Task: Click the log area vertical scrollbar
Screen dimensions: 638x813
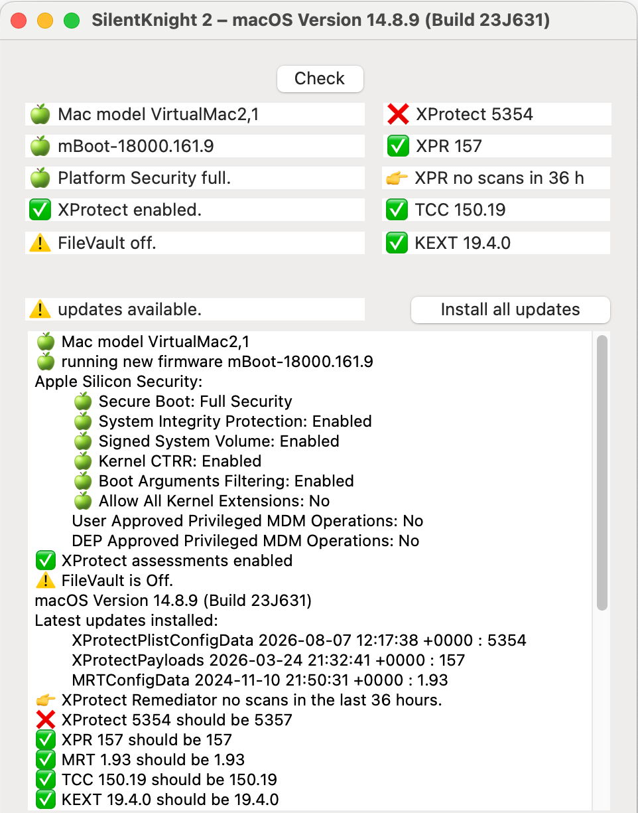Action: click(x=602, y=473)
